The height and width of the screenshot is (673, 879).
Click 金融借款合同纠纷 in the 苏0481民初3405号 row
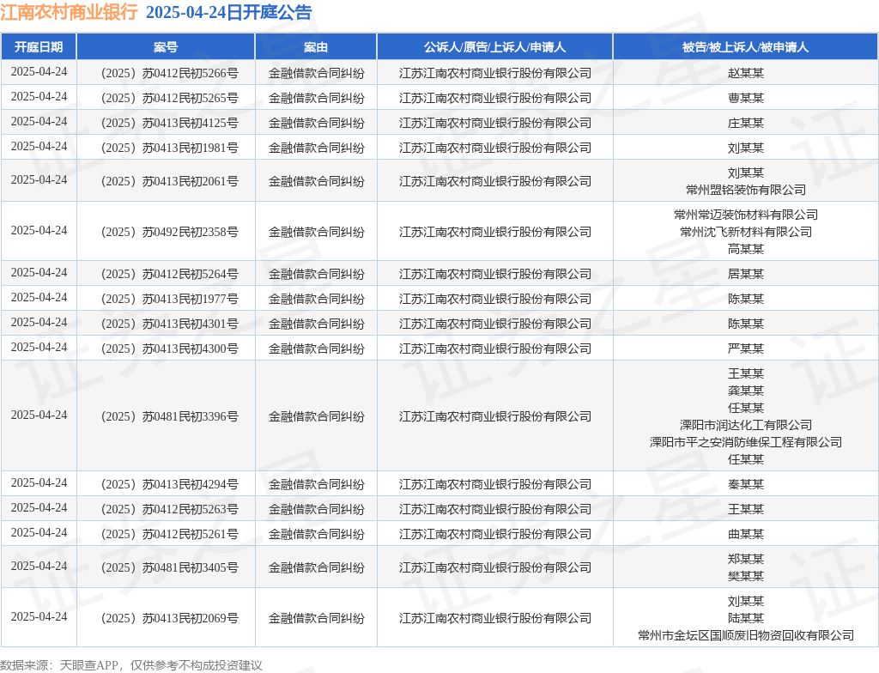click(316, 567)
